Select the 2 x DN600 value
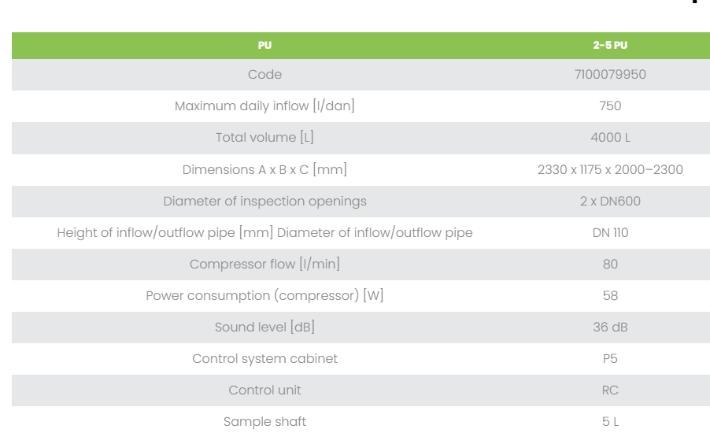710x433 pixels. pyautogui.click(x=610, y=201)
